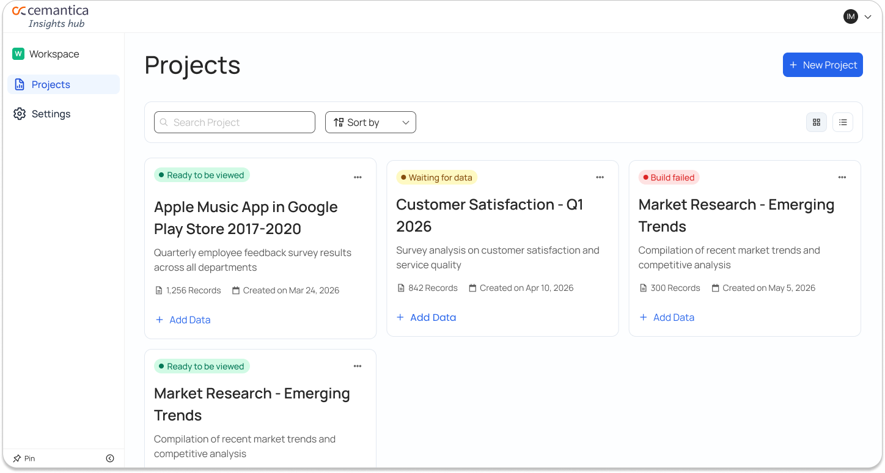Open the Build failed Market Research project title
This screenshot has width=885, height=473.
(x=736, y=215)
